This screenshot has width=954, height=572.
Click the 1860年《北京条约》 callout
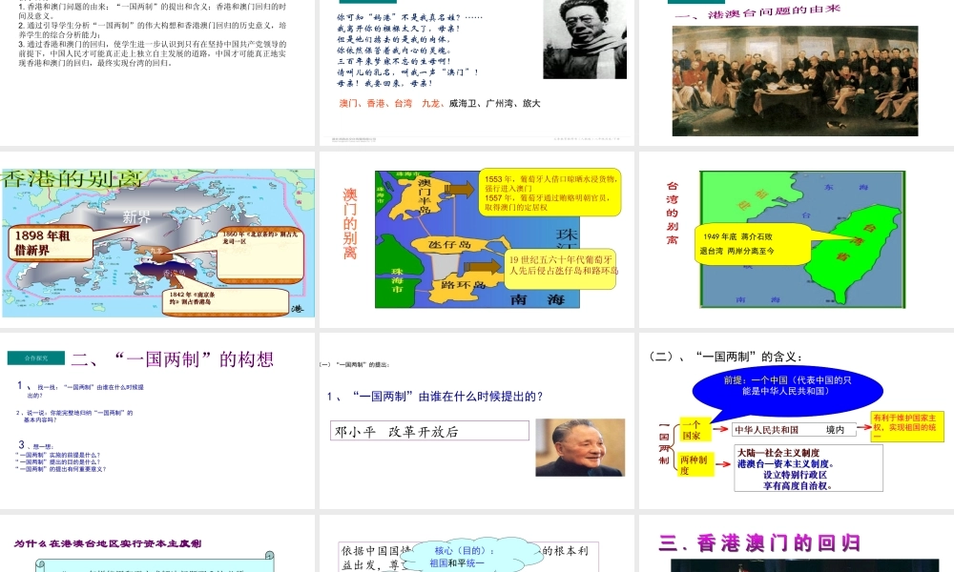[x=260, y=255]
